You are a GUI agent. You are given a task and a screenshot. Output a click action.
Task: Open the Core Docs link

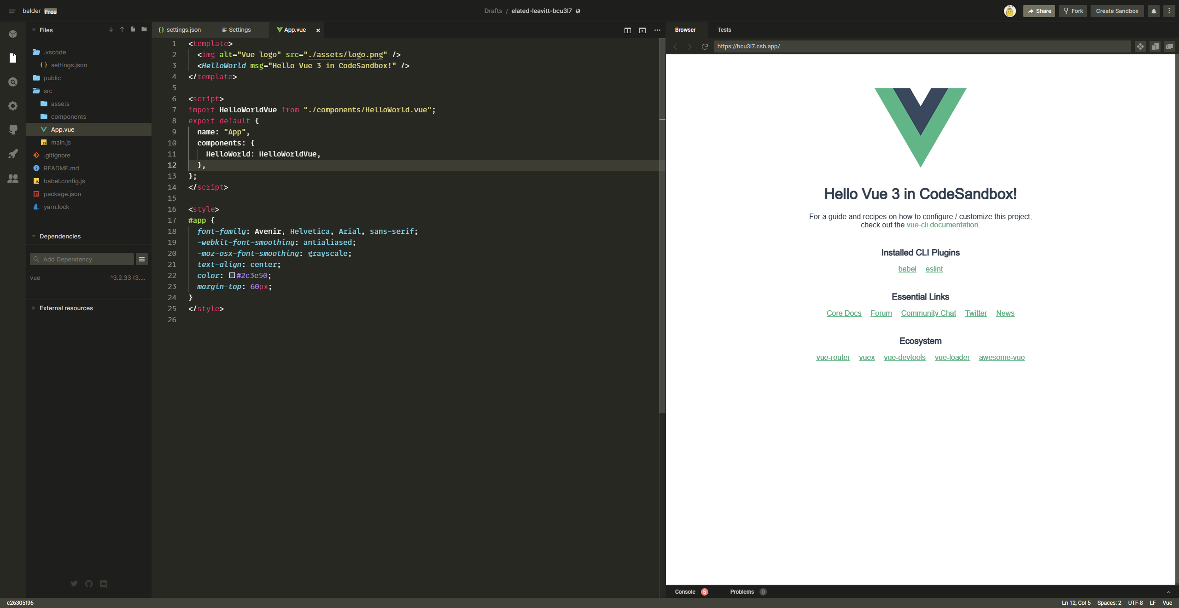tap(844, 313)
